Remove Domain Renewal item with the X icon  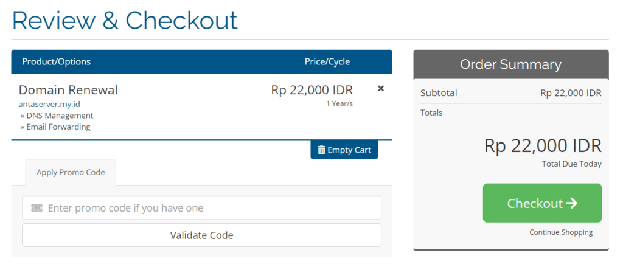(x=381, y=89)
